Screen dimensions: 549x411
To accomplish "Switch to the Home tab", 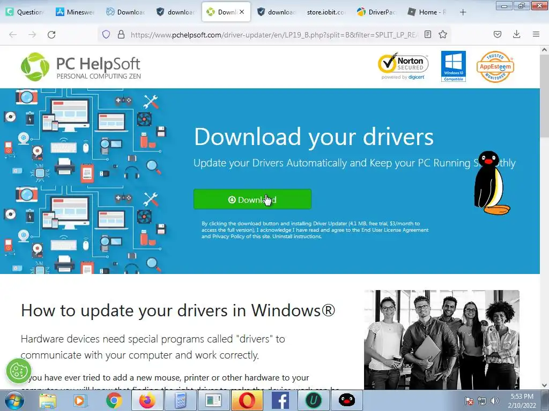I will pyautogui.click(x=427, y=12).
